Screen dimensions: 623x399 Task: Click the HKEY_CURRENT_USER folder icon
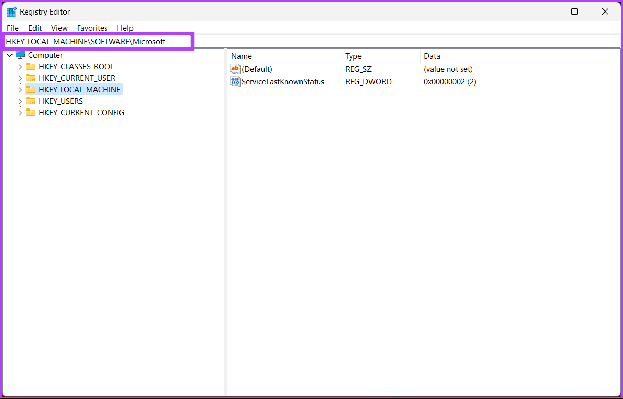(x=31, y=78)
